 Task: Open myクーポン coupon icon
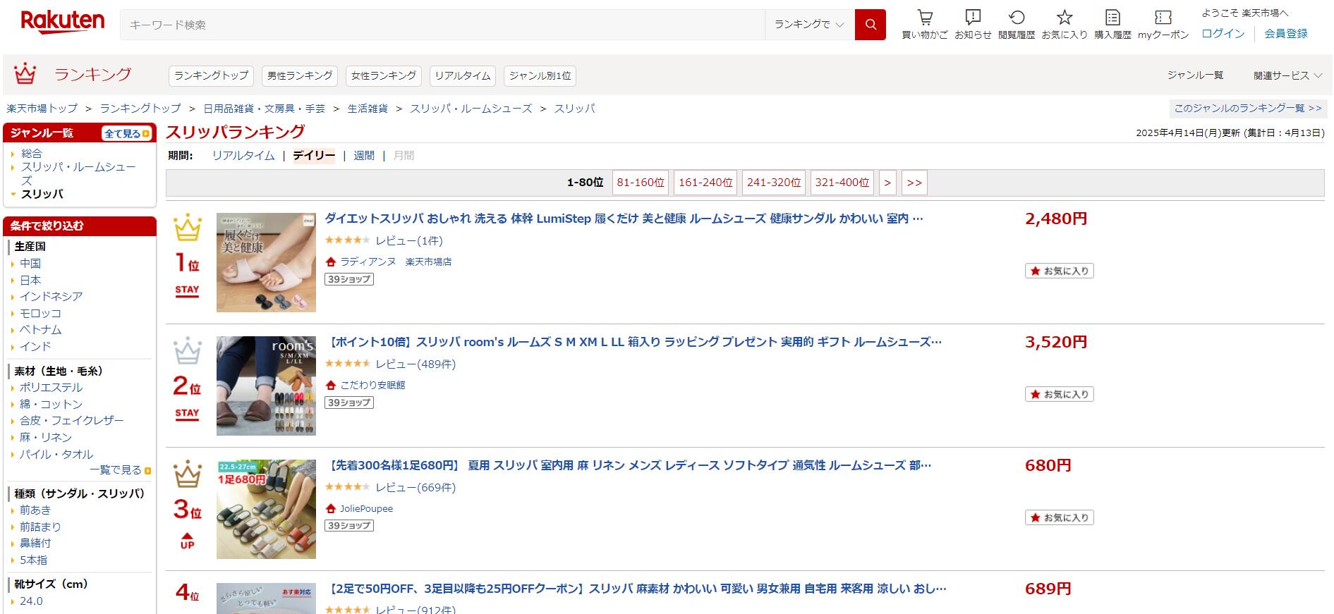[x=1163, y=25]
